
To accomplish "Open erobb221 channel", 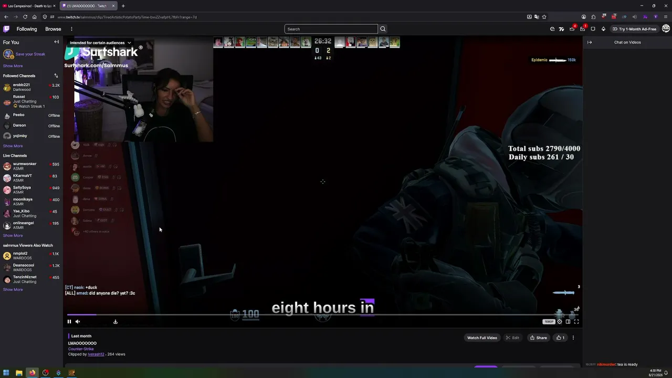I will pos(31,87).
